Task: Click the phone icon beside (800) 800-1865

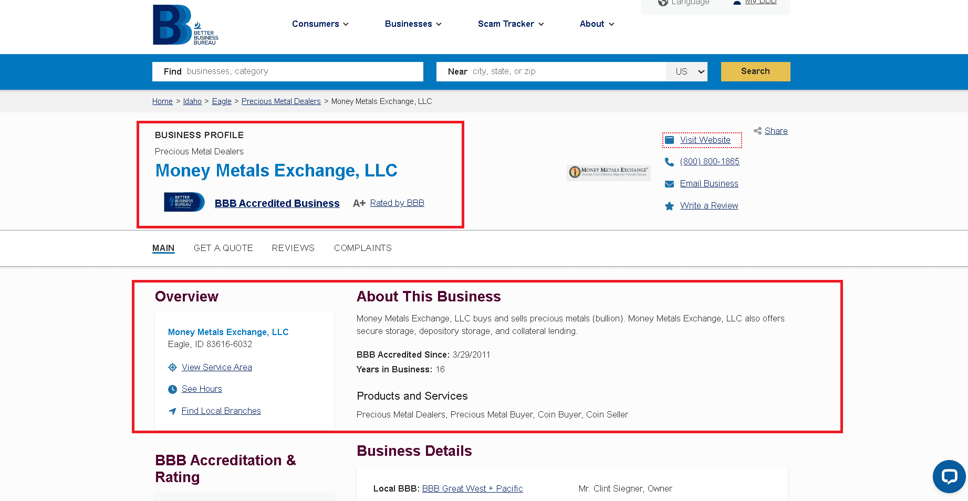Action: click(x=669, y=162)
